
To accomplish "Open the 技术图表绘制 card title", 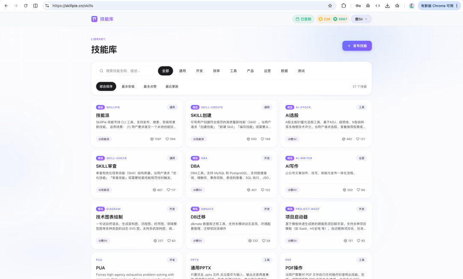I will pos(109,217).
